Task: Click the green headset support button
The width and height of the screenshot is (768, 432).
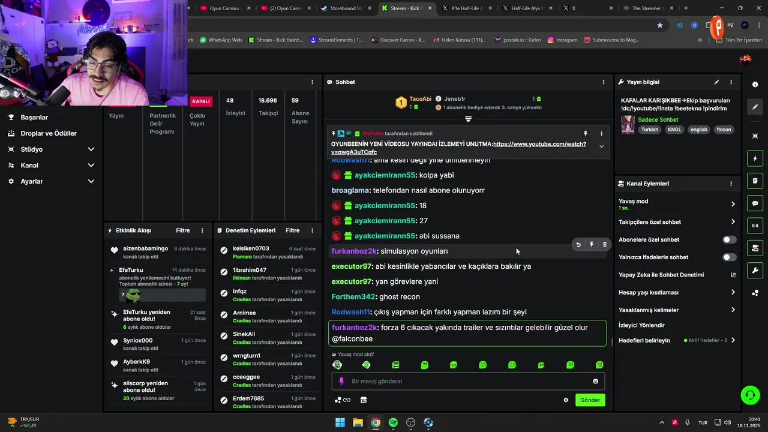Action: coord(750,395)
